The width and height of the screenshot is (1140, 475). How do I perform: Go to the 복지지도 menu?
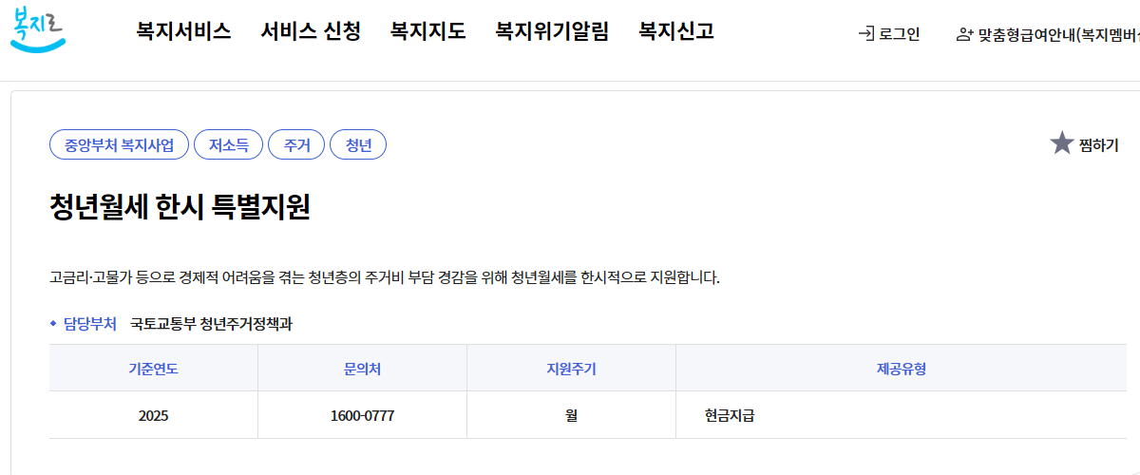(x=427, y=31)
